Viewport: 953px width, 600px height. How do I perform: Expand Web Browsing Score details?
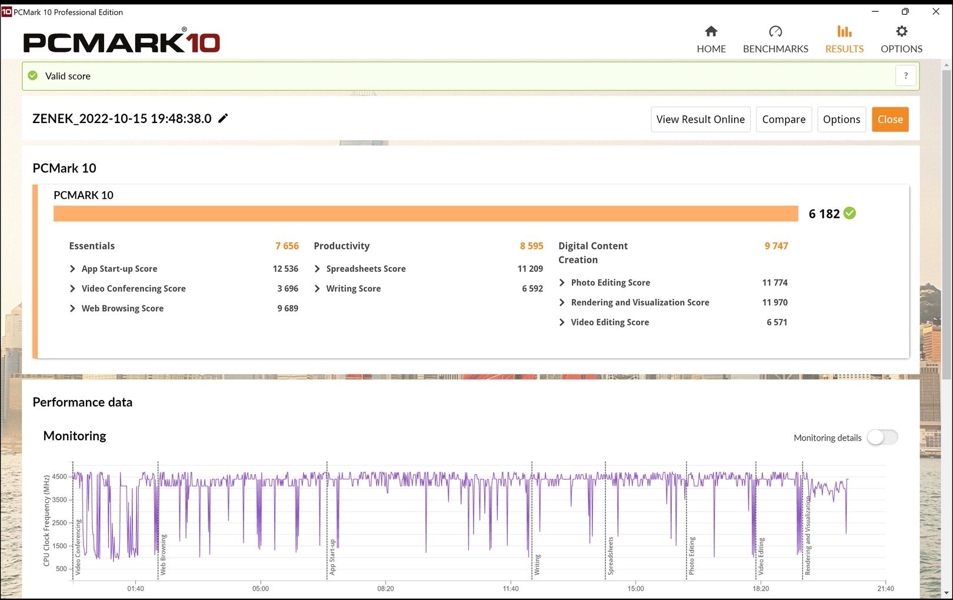[x=72, y=308]
